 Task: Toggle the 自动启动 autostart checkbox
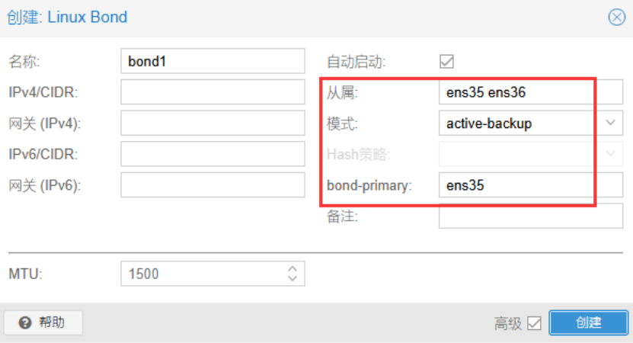[x=446, y=62]
